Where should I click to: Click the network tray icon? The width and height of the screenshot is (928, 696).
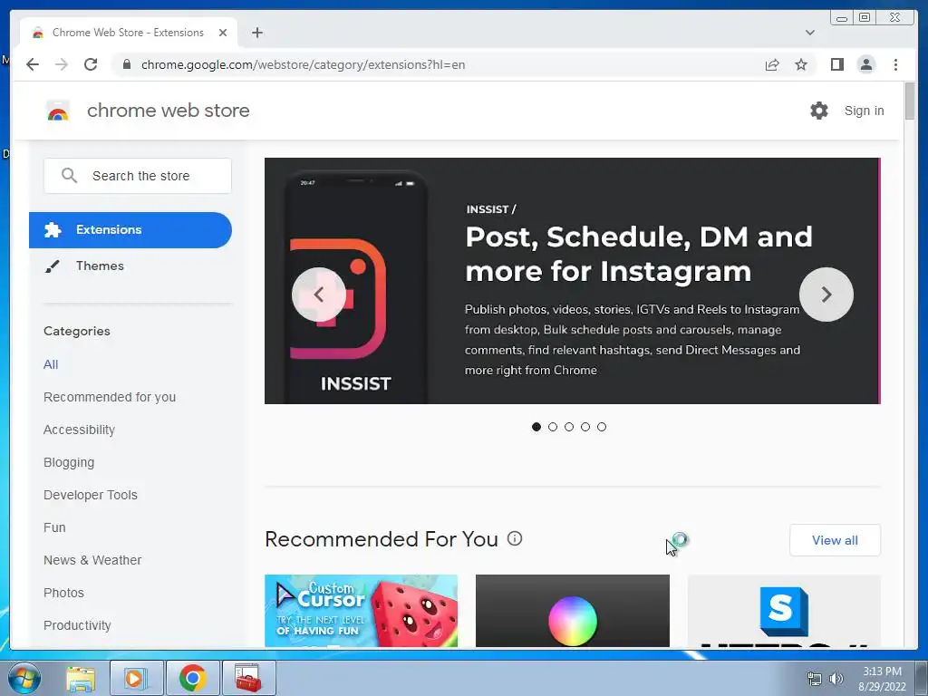coord(815,679)
